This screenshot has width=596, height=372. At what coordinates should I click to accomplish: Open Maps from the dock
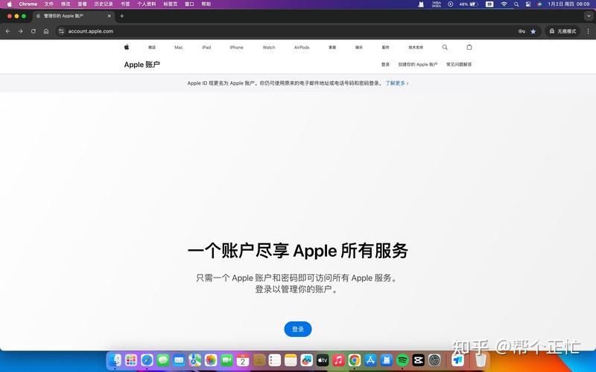pos(194,360)
